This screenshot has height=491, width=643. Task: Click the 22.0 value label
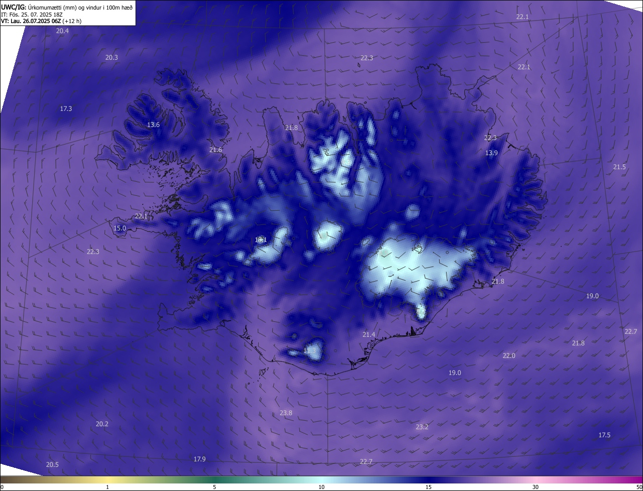509,356
